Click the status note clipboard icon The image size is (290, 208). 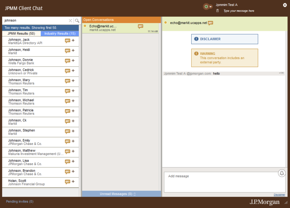click(217, 11)
